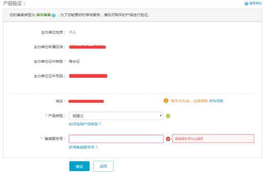Click the red error icon beside 备案服务号
This screenshot has width=265, height=174.
(168, 139)
